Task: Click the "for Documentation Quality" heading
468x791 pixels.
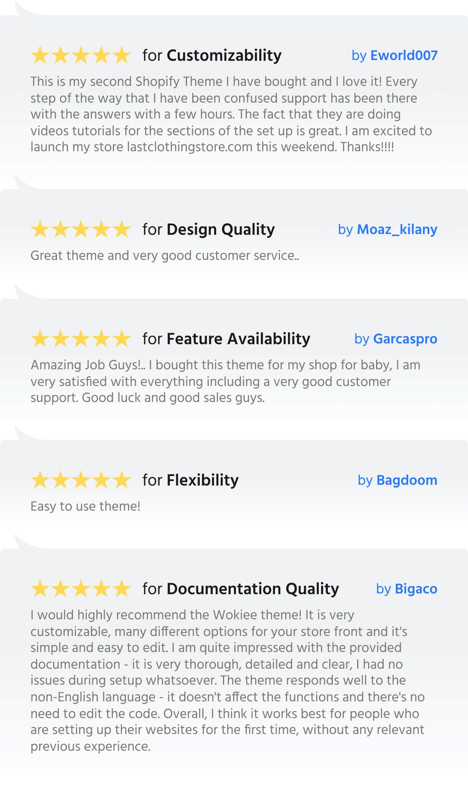Action: pos(241,589)
